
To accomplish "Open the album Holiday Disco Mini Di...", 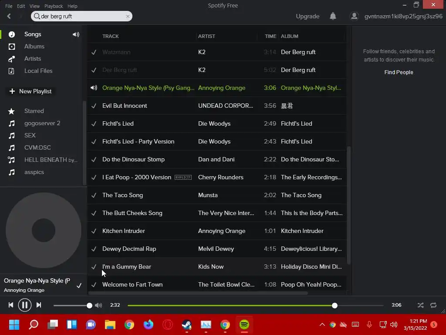I will (311, 267).
